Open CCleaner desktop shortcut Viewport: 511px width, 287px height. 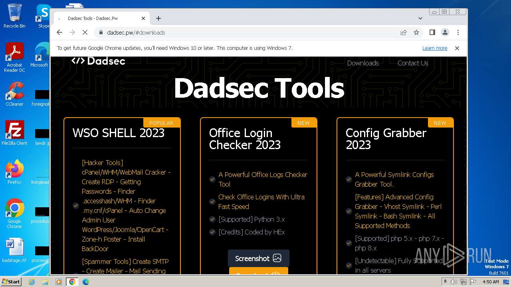[x=14, y=94]
